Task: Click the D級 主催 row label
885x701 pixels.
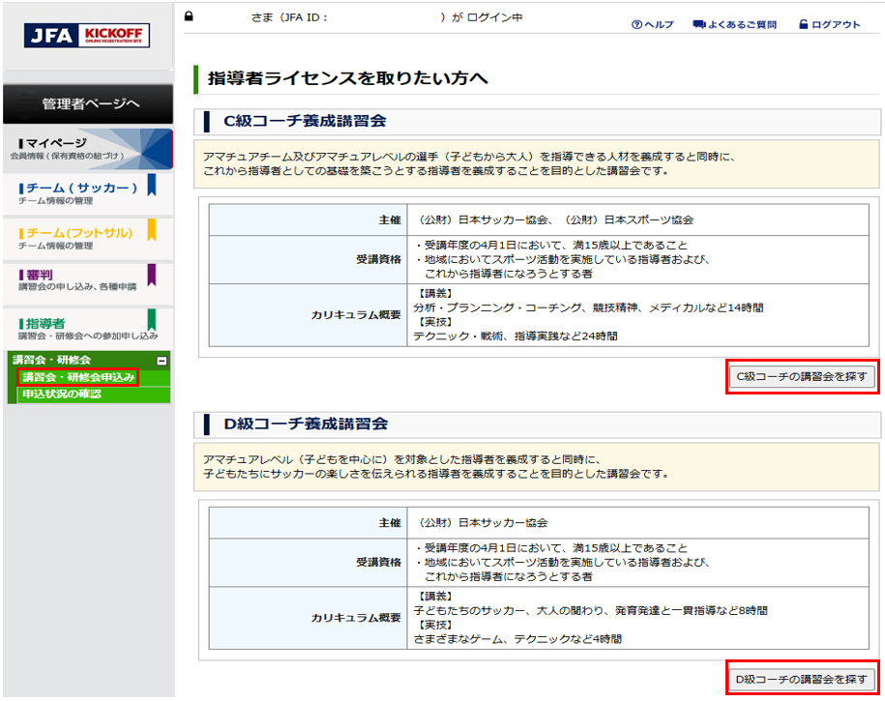Action: (x=390, y=523)
